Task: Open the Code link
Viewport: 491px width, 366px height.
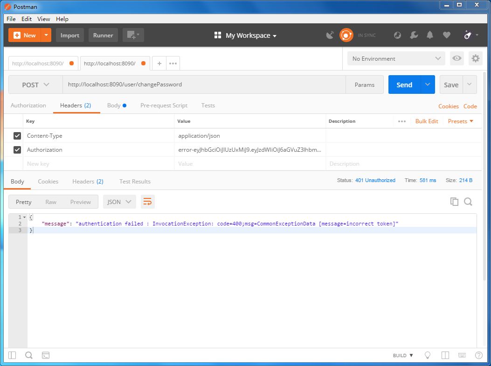Action: (x=470, y=106)
